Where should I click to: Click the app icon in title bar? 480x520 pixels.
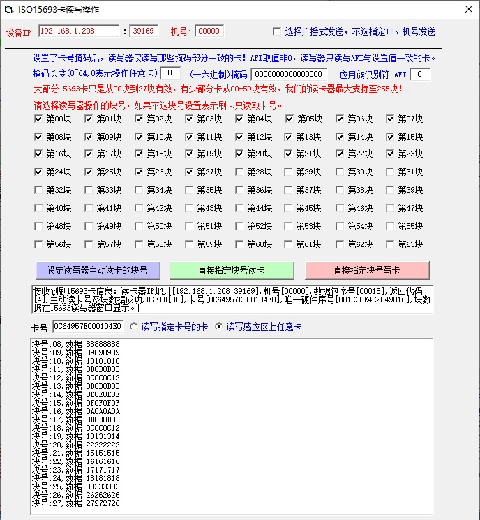click(8, 9)
